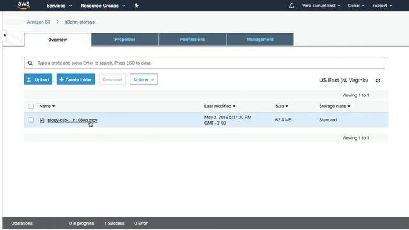409x230 pixels.
Task: Open the Global region dropdown
Action: coord(356,6)
